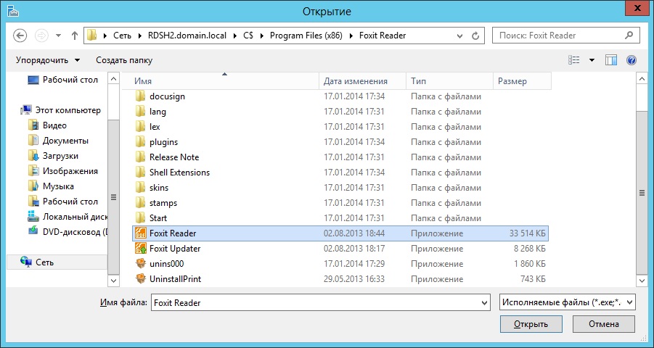This screenshot has height=348, width=654.
Task: Open the Упорядочить menu
Action: (x=48, y=60)
